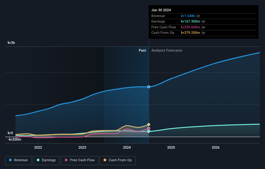Toggle the Revenue legend button

[x=18, y=160]
